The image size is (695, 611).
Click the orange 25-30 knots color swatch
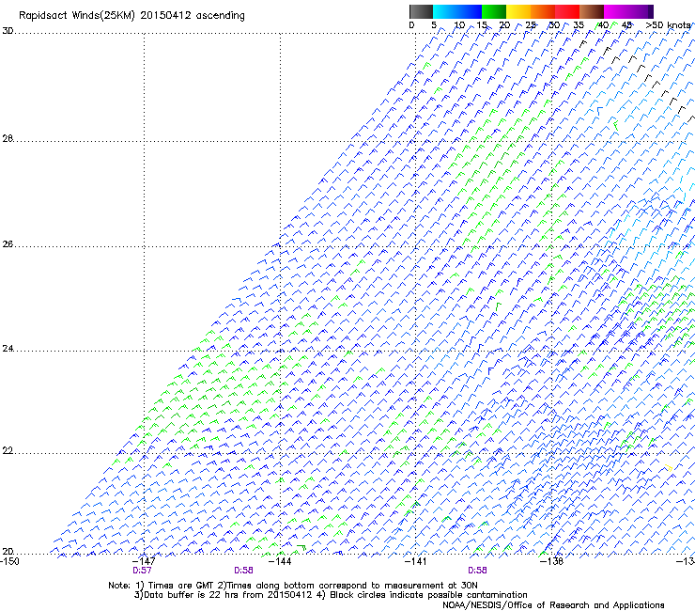coord(543,11)
